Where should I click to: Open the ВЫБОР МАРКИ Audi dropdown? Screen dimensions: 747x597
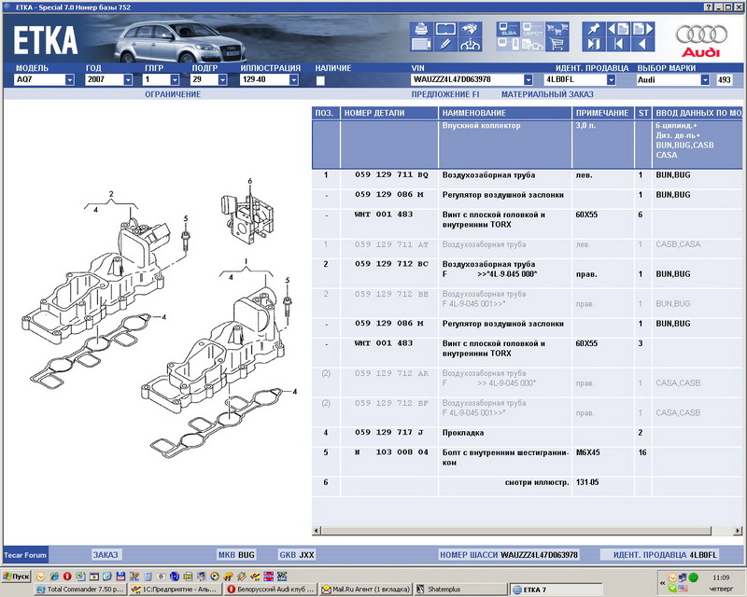tap(705, 80)
